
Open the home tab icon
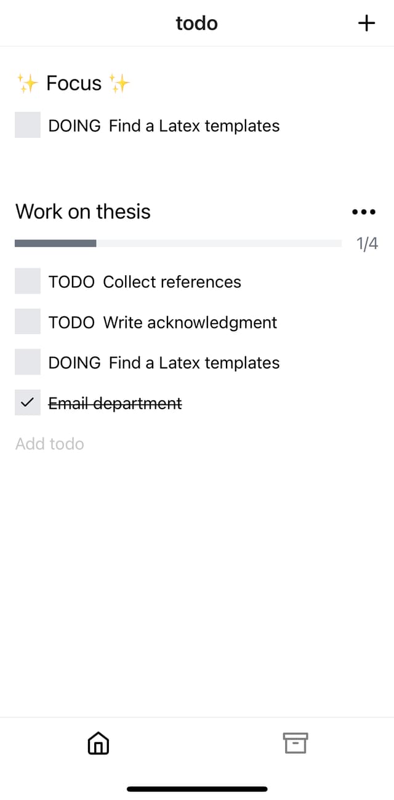[x=98, y=743]
